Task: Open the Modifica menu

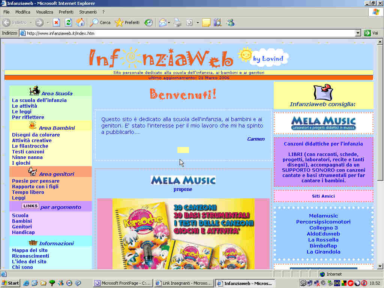Action: 23,12
